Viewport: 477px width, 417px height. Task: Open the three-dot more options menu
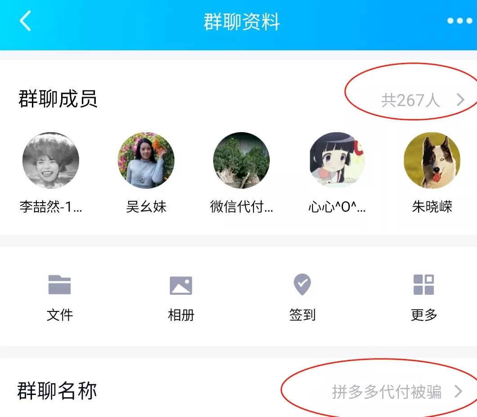tap(459, 21)
